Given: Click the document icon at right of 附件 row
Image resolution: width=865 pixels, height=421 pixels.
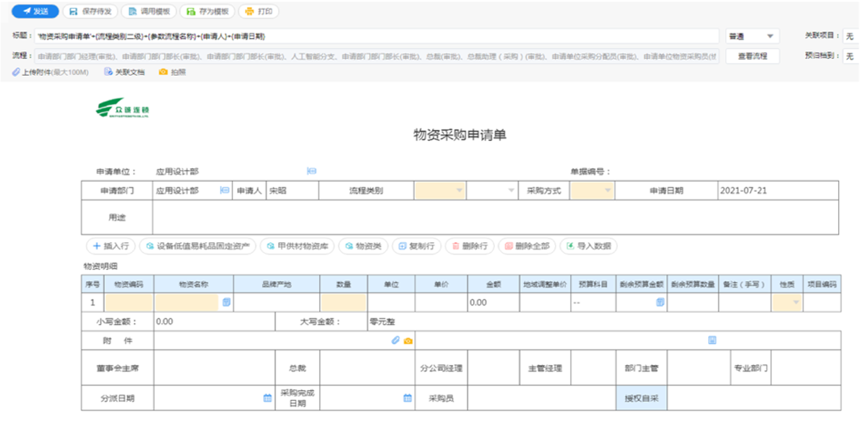Looking at the screenshot, I should tap(712, 340).
